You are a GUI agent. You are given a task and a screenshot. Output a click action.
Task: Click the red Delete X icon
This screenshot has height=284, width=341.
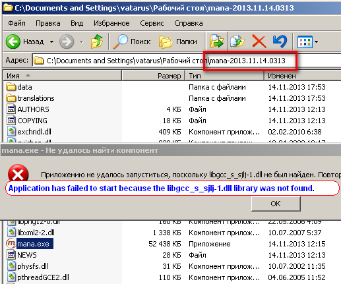pos(259,42)
